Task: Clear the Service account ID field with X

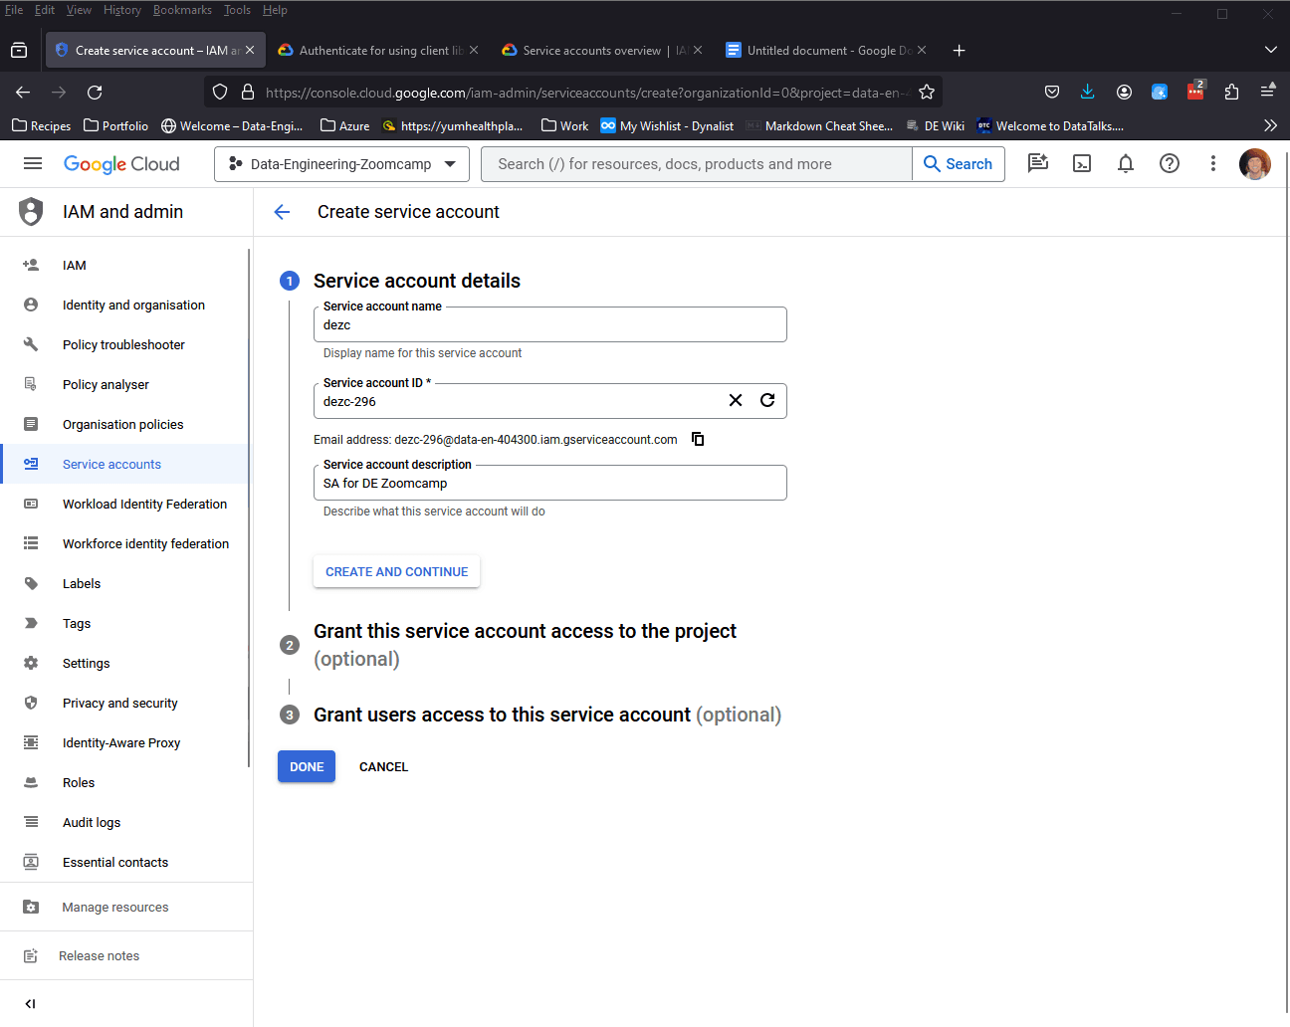Action: pyautogui.click(x=736, y=400)
